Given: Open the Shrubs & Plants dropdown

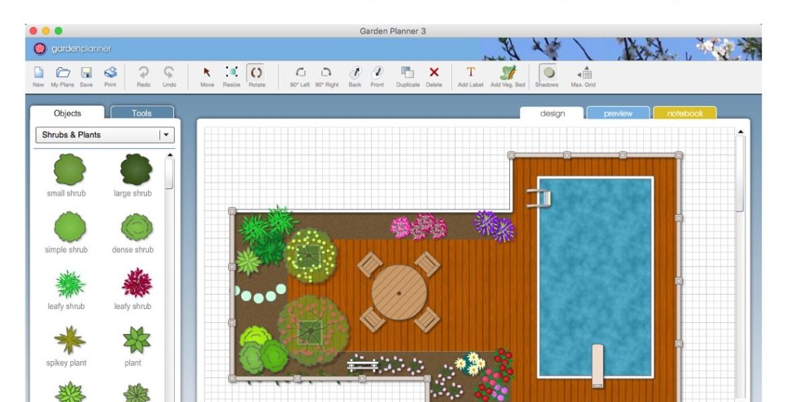Looking at the screenshot, I should [x=166, y=135].
